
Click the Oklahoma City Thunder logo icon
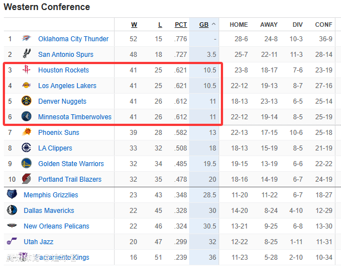[x=26, y=39]
